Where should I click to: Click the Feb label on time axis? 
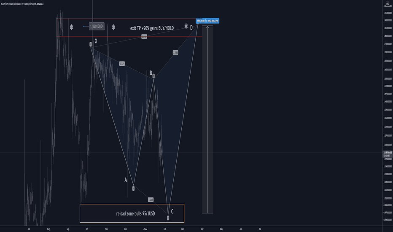(165, 229)
